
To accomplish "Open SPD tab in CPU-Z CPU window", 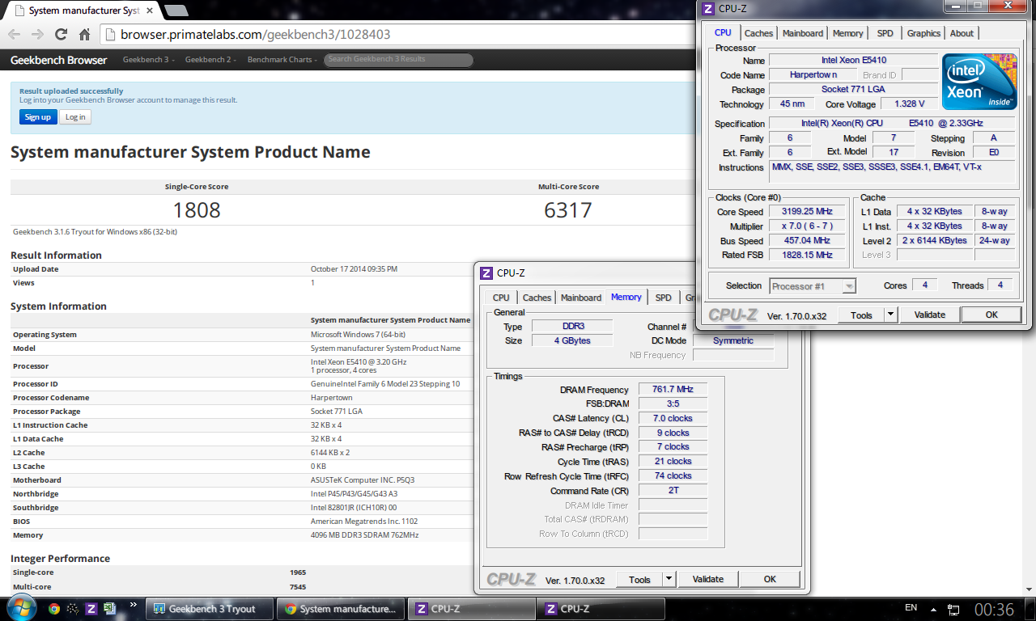I will tap(885, 33).
